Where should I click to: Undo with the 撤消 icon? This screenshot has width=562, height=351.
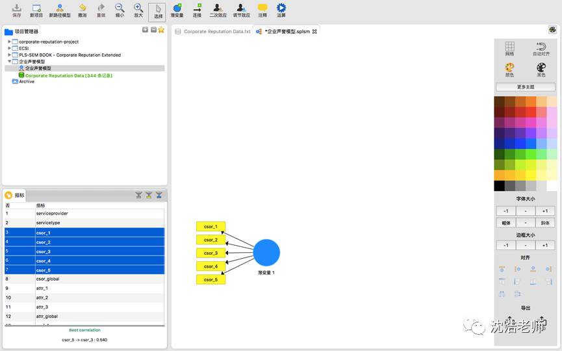83,10
